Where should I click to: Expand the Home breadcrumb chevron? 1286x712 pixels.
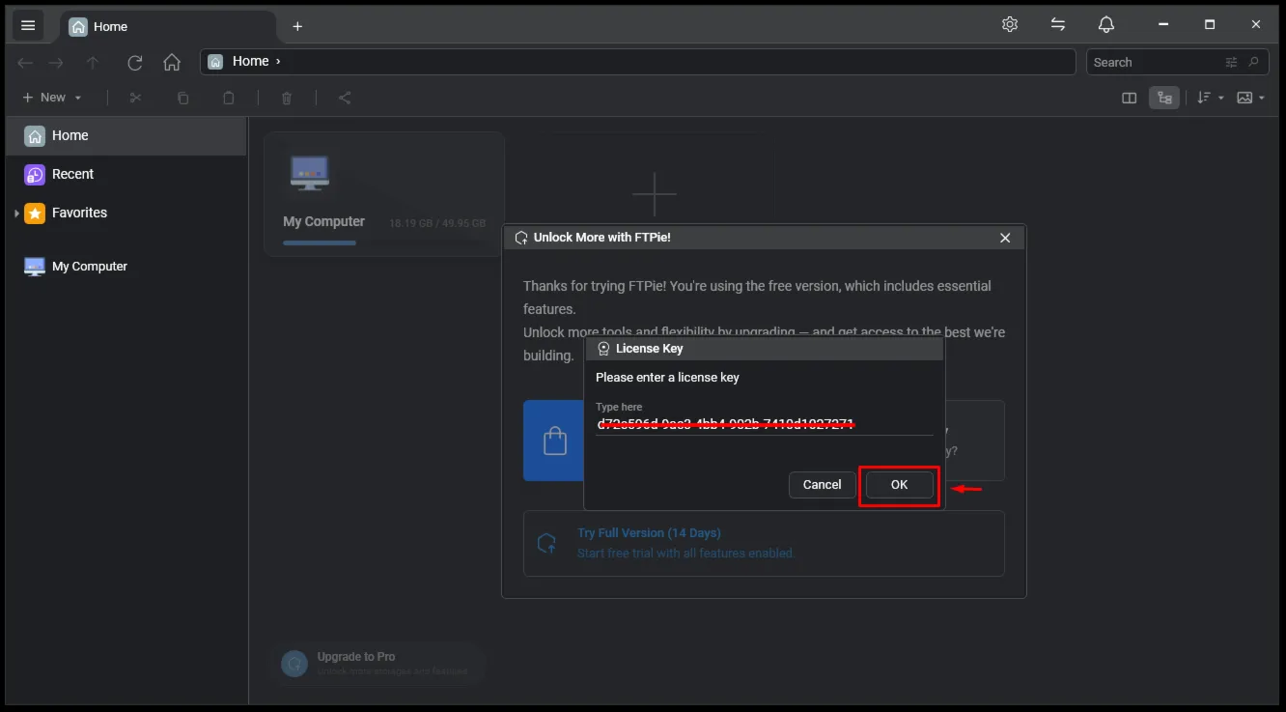tap(278, 61)
